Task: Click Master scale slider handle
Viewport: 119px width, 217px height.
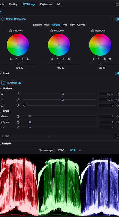Action: [30, 116]
